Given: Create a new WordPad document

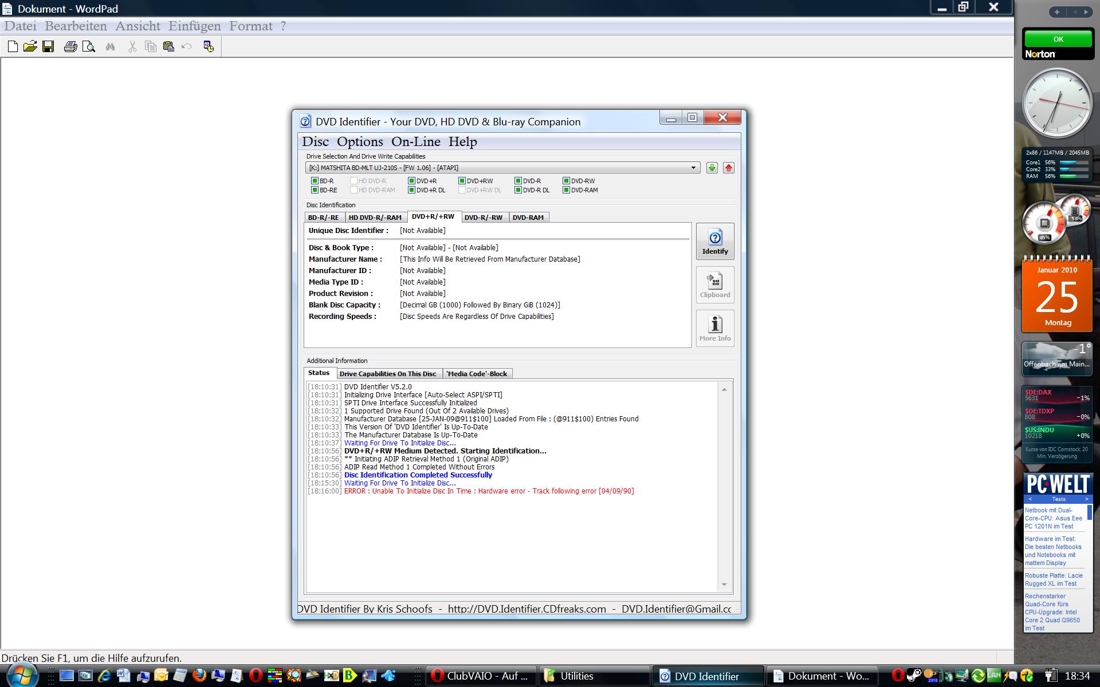Looking at the screenshot, I should click(x=13, y=47).
